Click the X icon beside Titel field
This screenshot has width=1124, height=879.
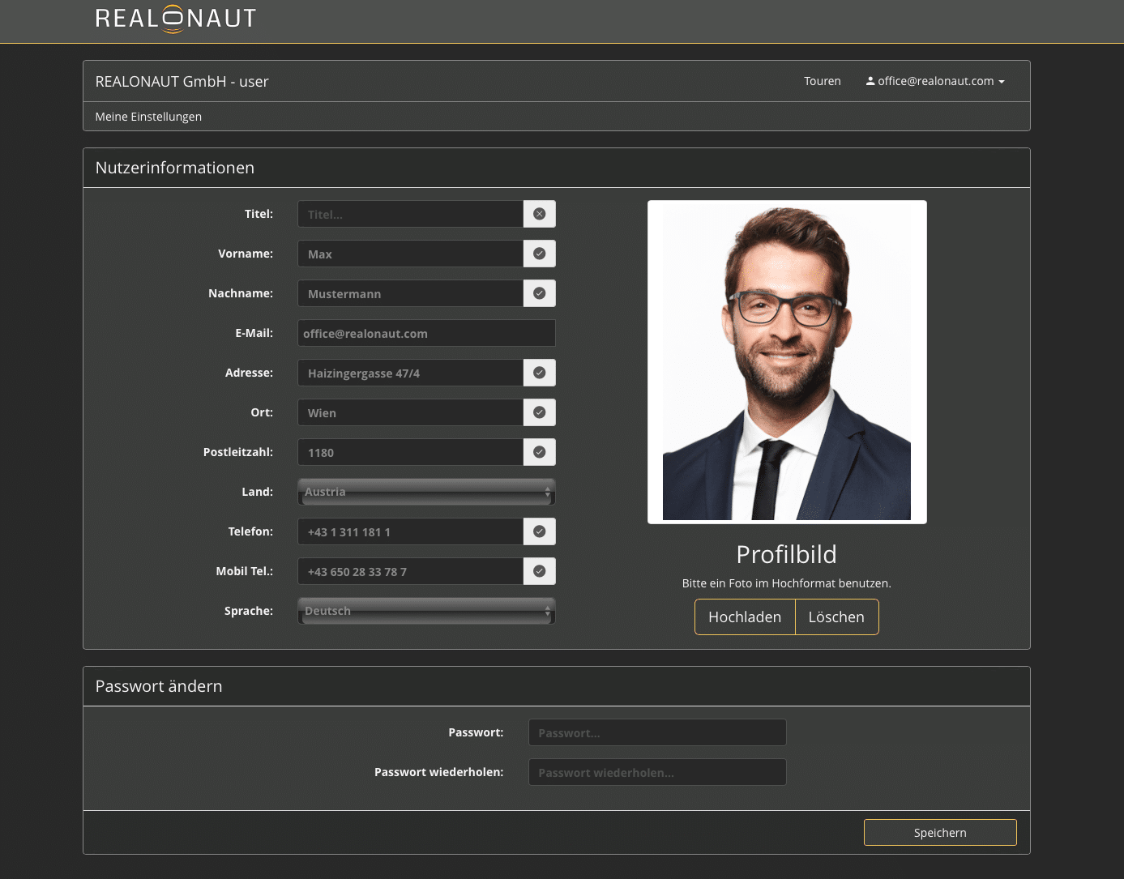(540, 214)
